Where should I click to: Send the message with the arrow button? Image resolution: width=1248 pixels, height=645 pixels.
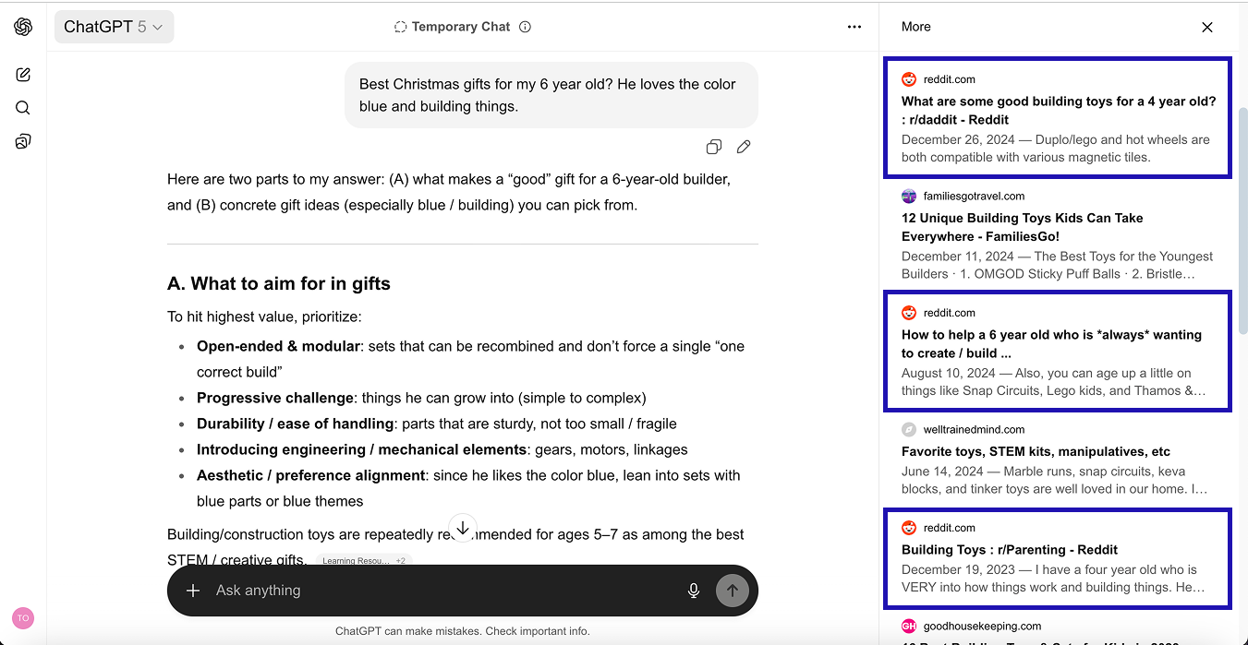tap(733, 591)
